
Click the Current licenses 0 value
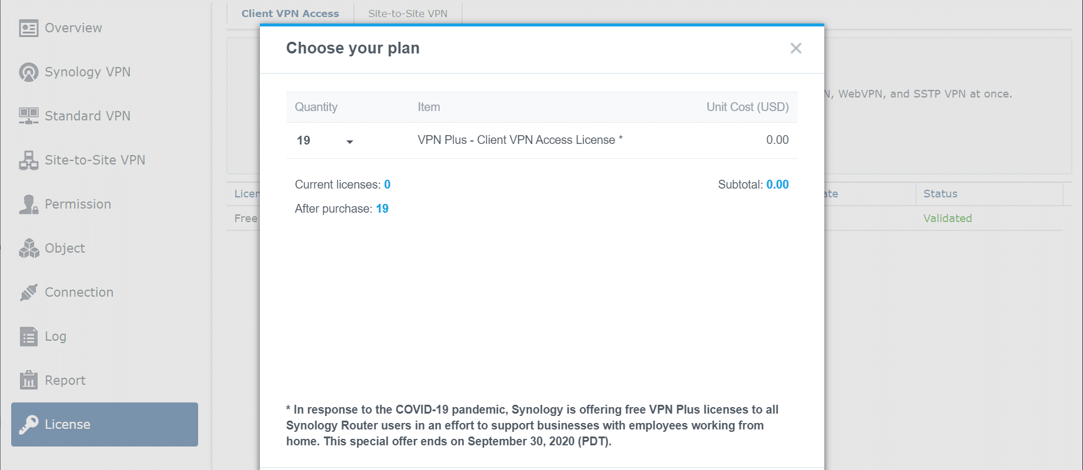(387, 184)
